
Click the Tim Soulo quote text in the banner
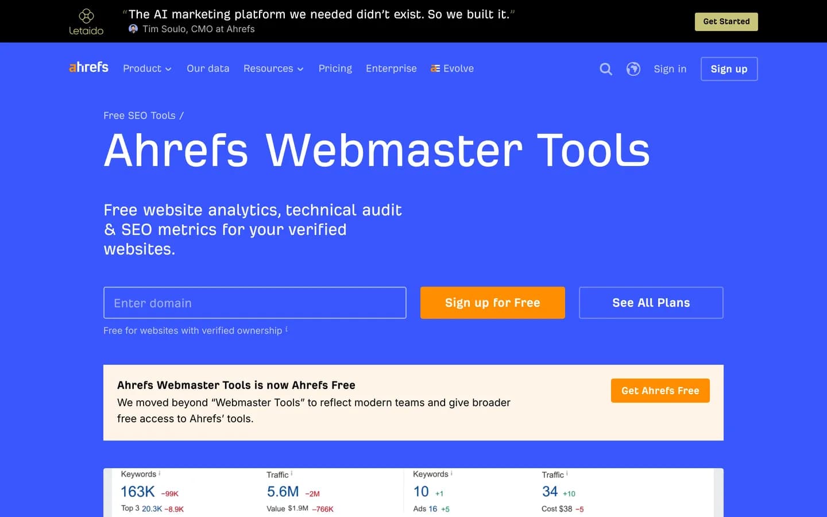pyautogui.click(x=319, y=14)
